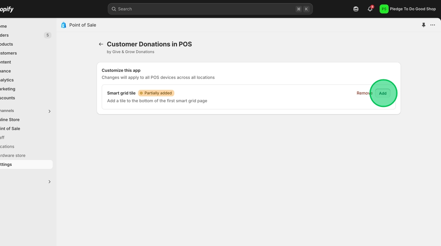Click the Partially added status badge
441x246 pixels.
[x=156, y=93]
